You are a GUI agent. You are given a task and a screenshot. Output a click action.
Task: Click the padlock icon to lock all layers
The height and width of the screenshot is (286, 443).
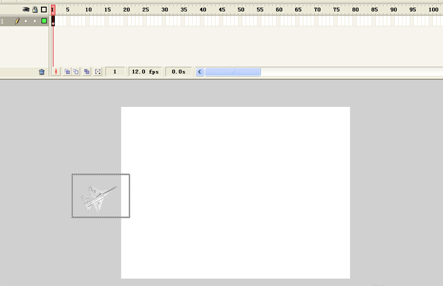click(x=35, y=9)
